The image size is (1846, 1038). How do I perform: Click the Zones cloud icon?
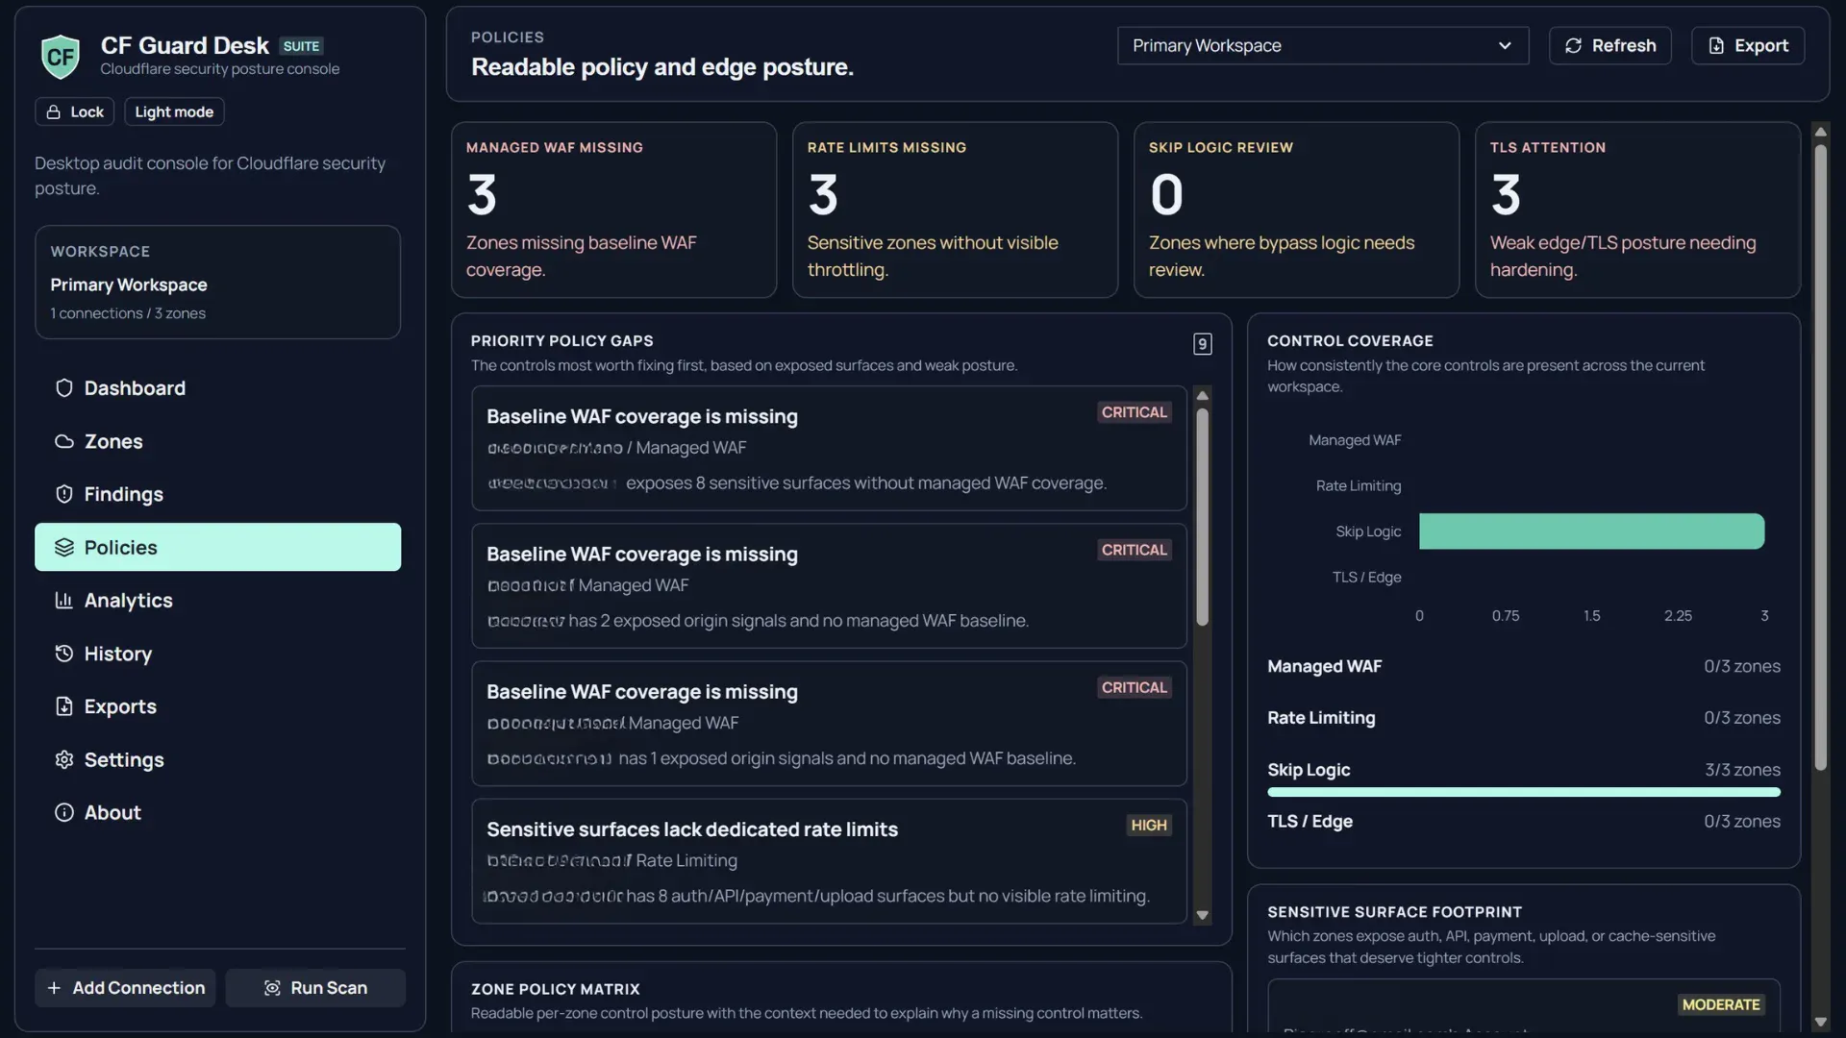point(64,441)
